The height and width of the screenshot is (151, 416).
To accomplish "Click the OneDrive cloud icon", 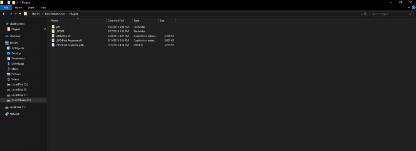I will coord(7,36).
